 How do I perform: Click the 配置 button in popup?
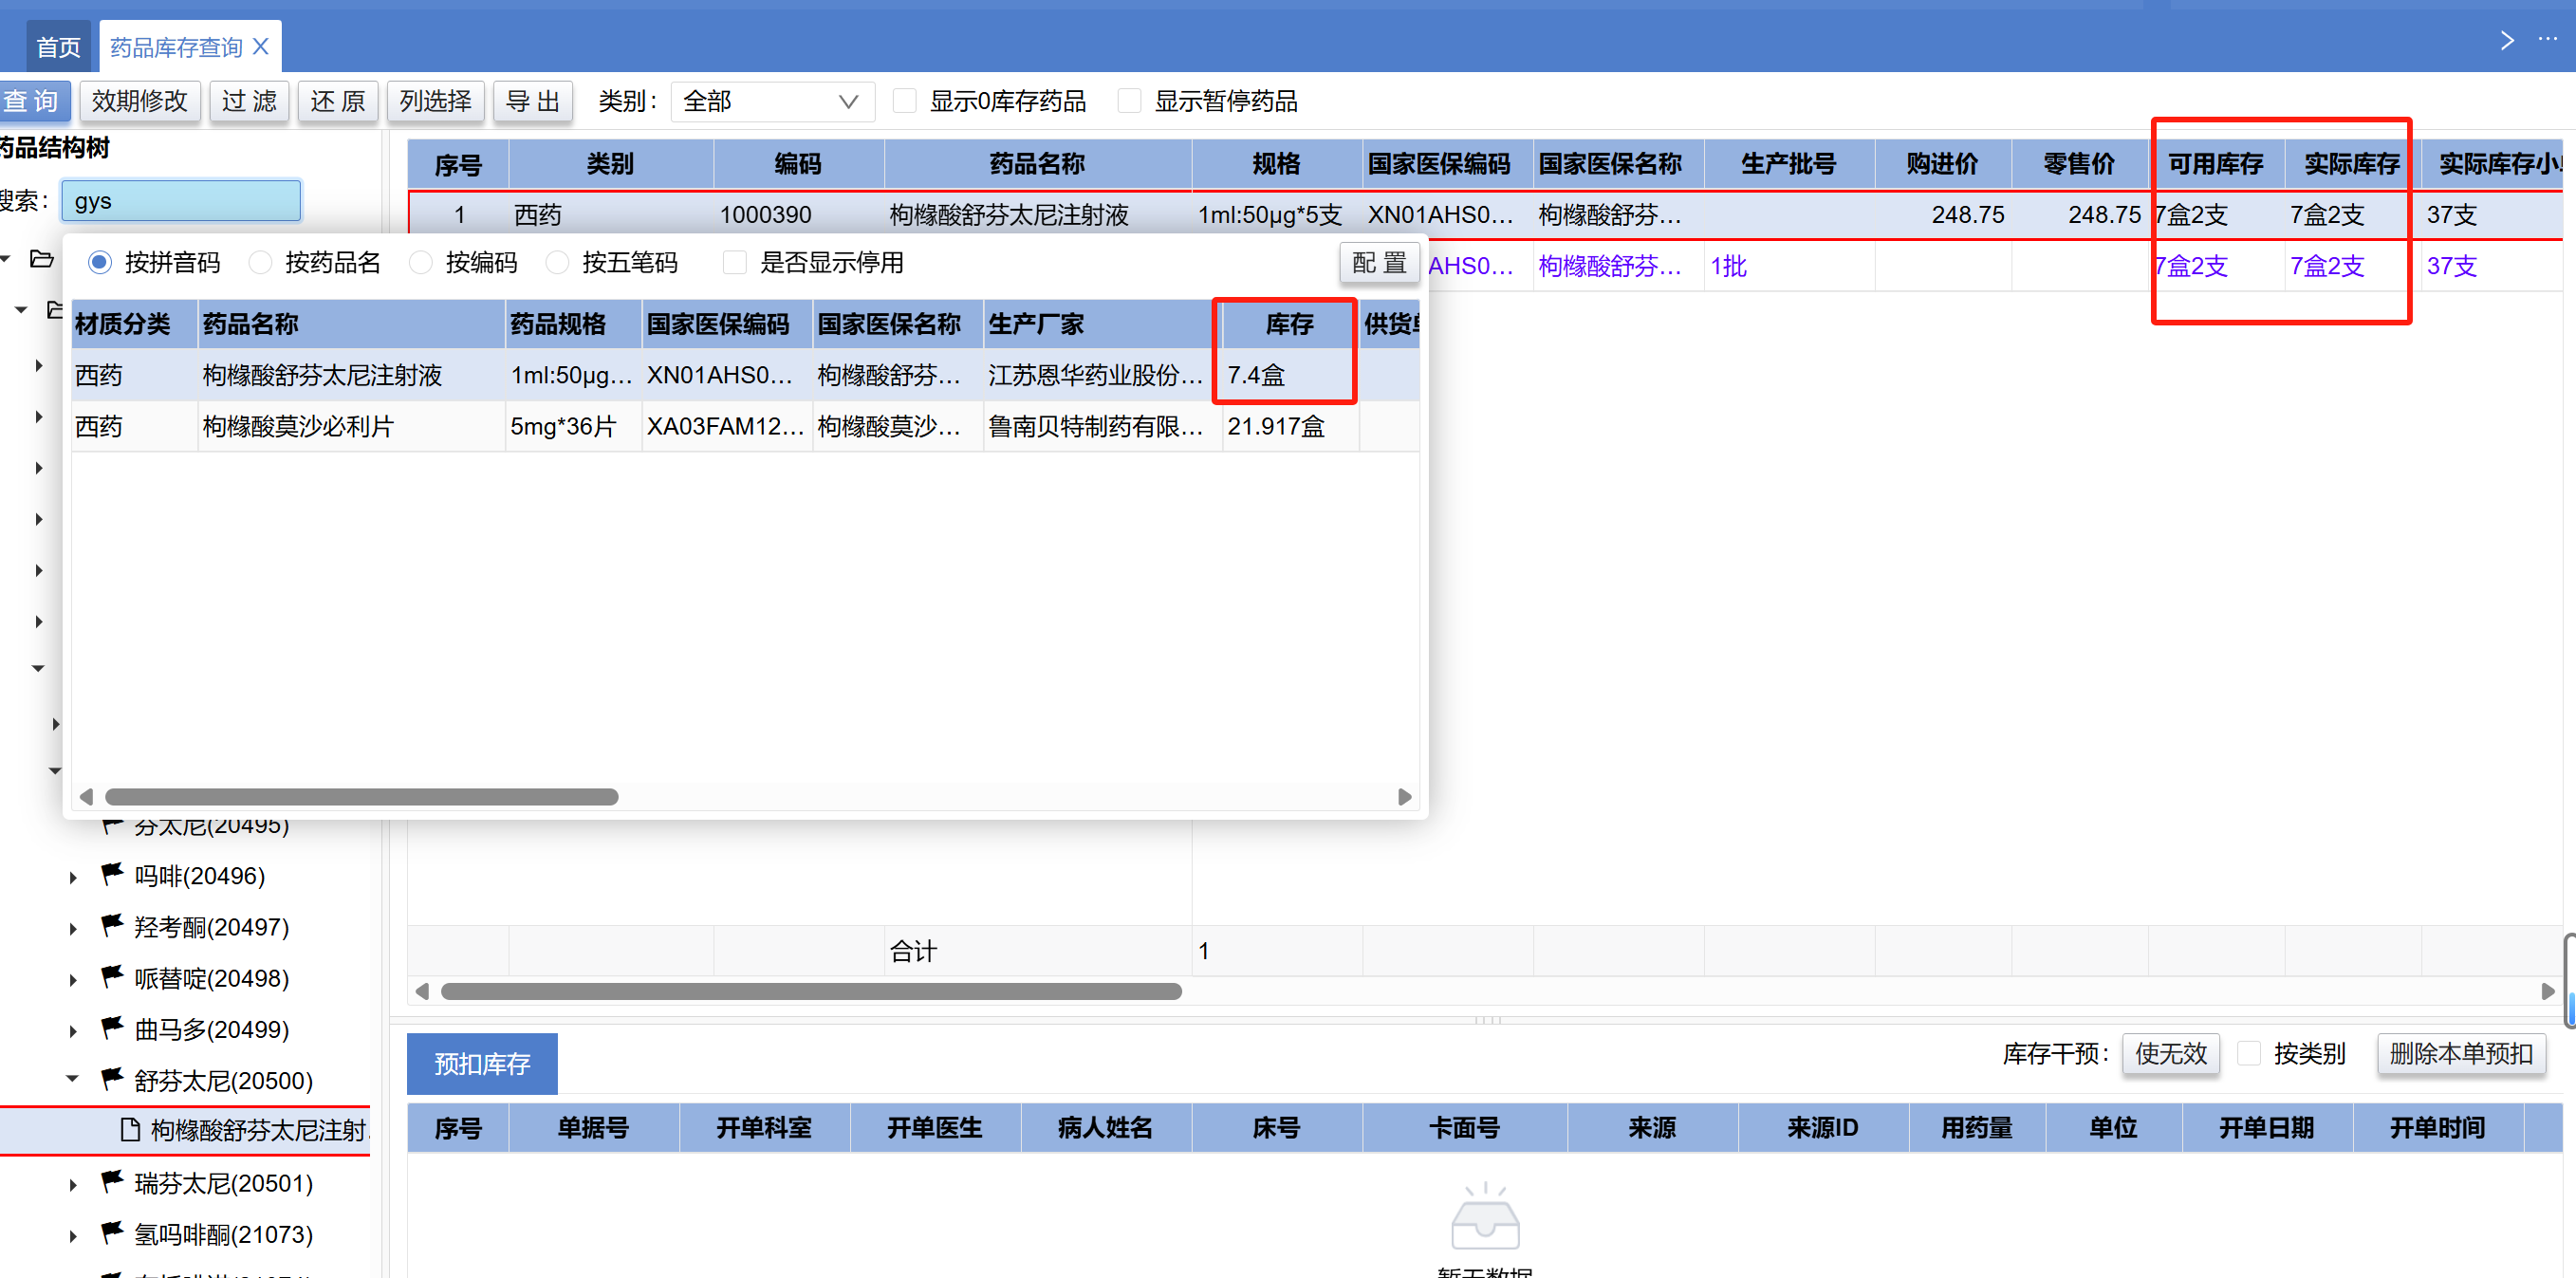pyautogui.click(x=1378, y=263)
